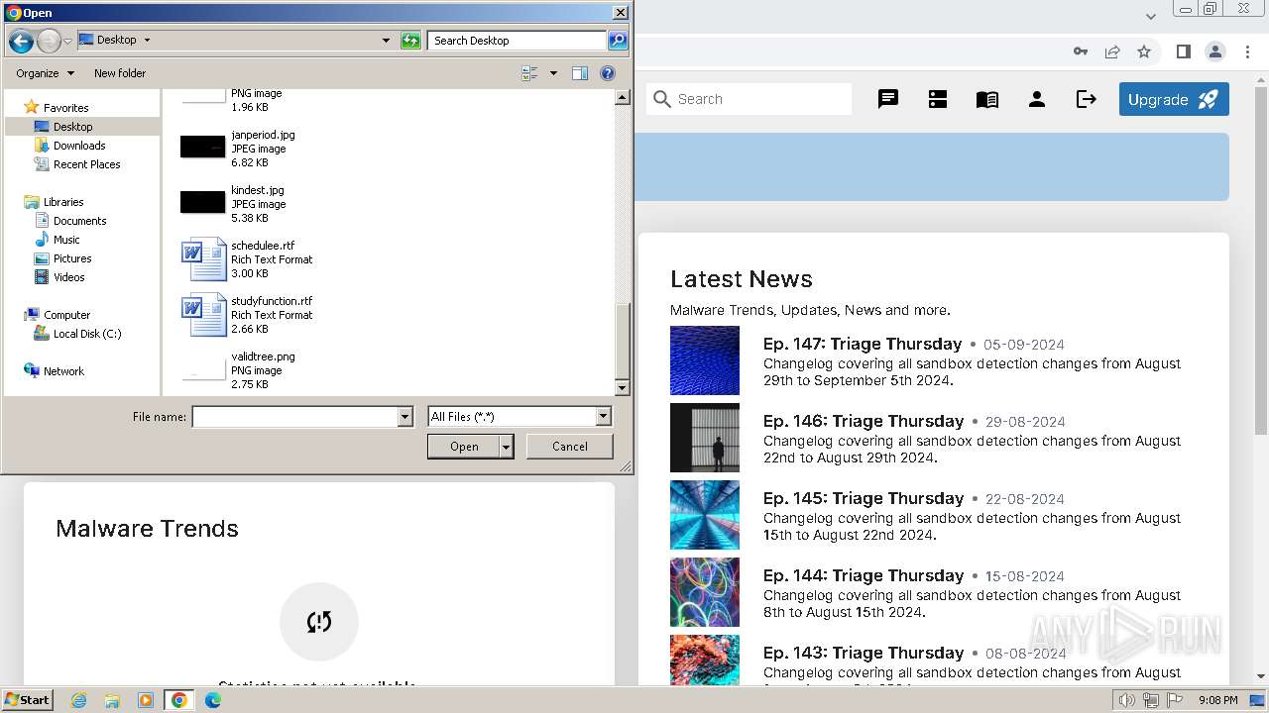Open Chrome profile avatar
The image size is (1269, 713).
[x=1214, y=51]
